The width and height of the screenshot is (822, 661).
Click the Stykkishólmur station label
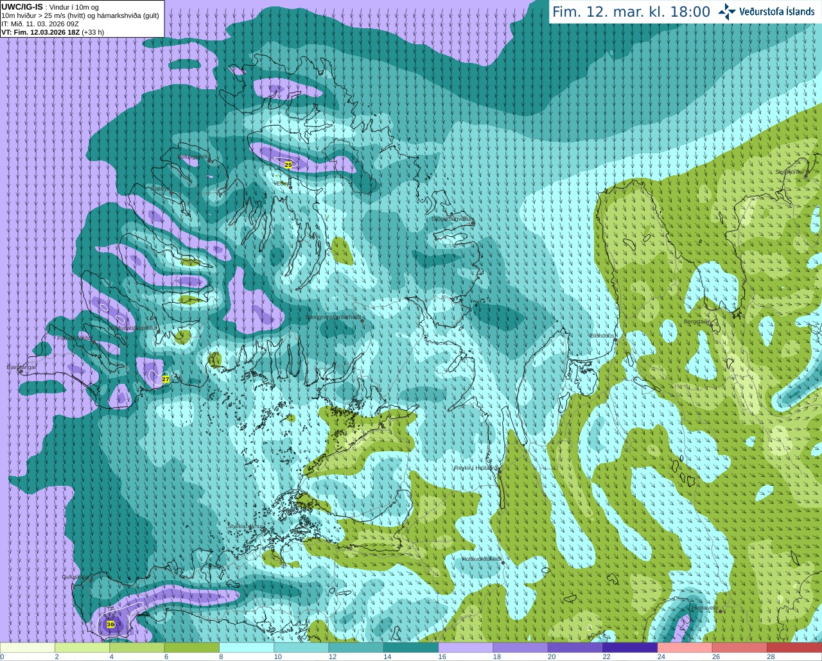click(246, 526)
